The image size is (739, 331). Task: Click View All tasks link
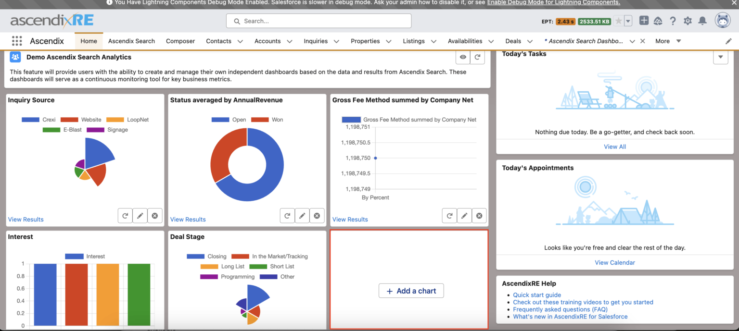[615, 147]
